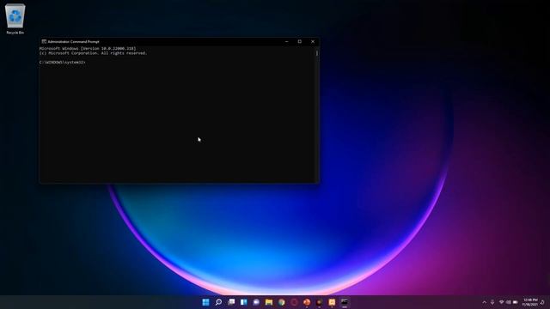Click the Microsoft Corporation copyright line
The height and width of the screenshot is (309, 550).
pos(93,53)
